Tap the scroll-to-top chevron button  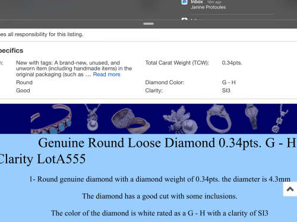(x=290, y=189)
